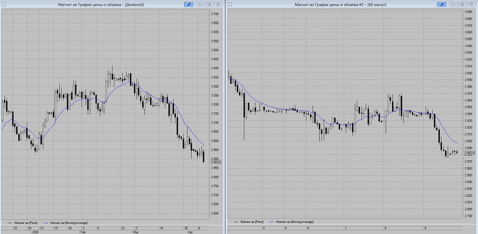Click the blue moving average line end on the daily chart

pos(204,144)
